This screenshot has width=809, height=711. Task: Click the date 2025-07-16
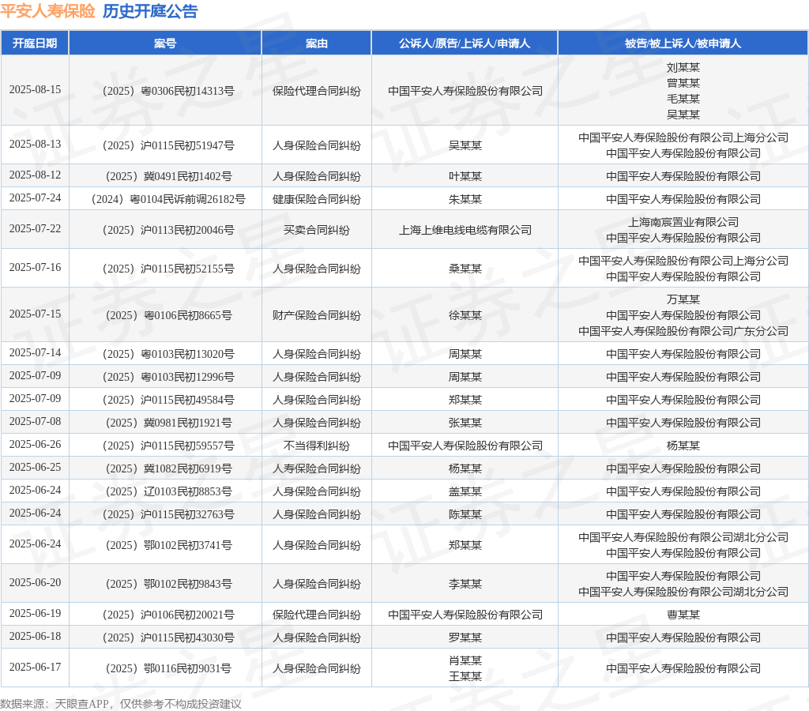tap(35, 268)
